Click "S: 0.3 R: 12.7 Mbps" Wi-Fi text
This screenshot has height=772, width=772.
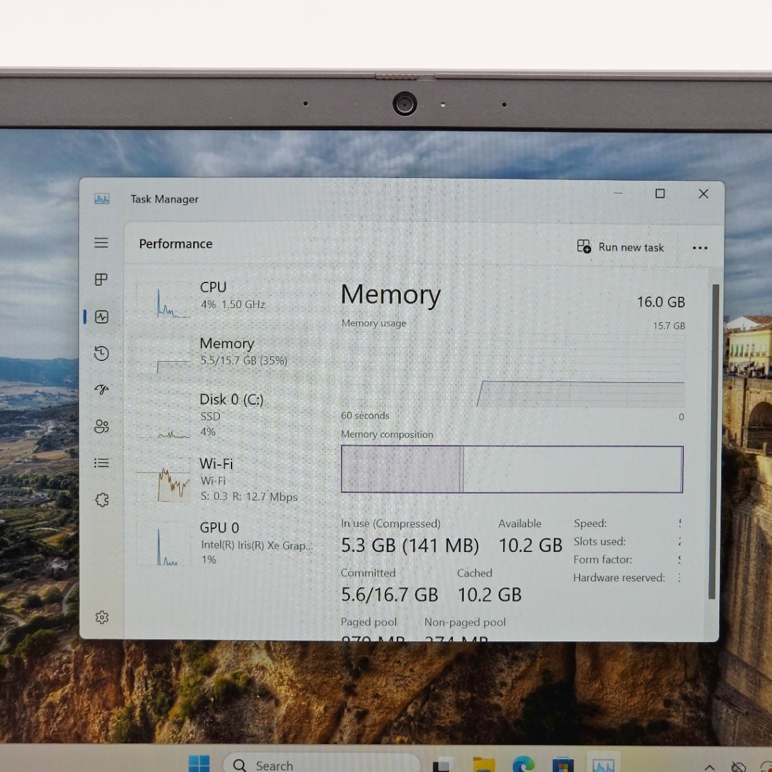point(249,496)
